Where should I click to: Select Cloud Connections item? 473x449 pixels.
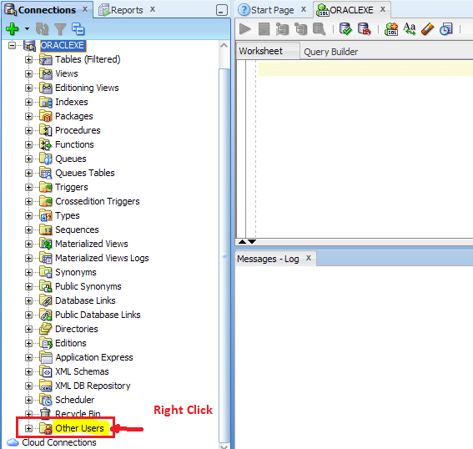point(59,442)
